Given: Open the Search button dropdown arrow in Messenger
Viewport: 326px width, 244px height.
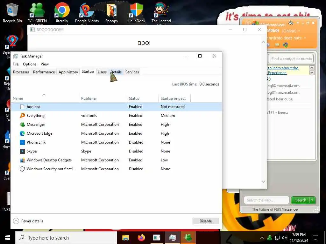Looking at the screenshot, I should (312, 200).
